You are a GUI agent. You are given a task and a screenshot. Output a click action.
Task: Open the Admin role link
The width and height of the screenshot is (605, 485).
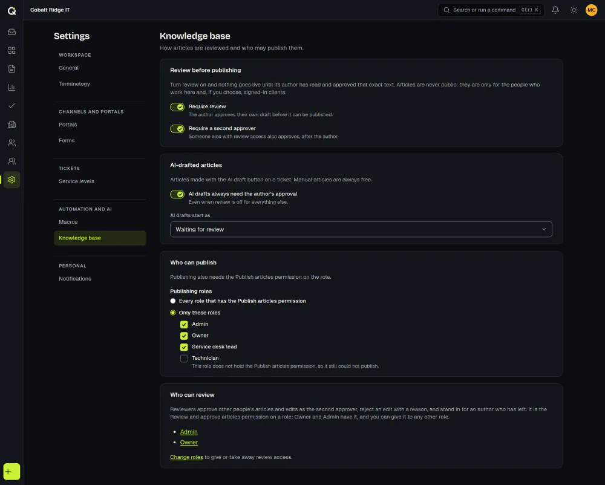(x=189, y=432)
